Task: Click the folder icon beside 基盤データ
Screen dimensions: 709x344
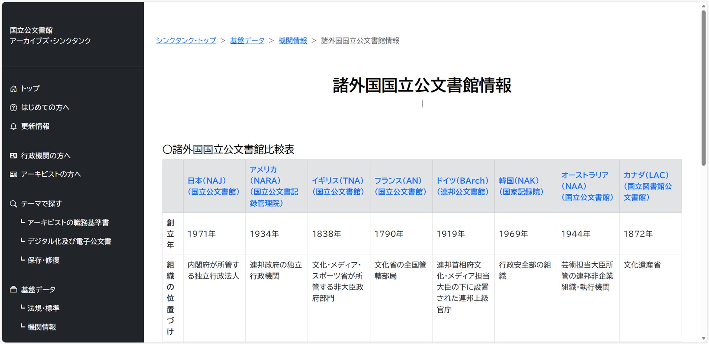Action: point(13,290)
